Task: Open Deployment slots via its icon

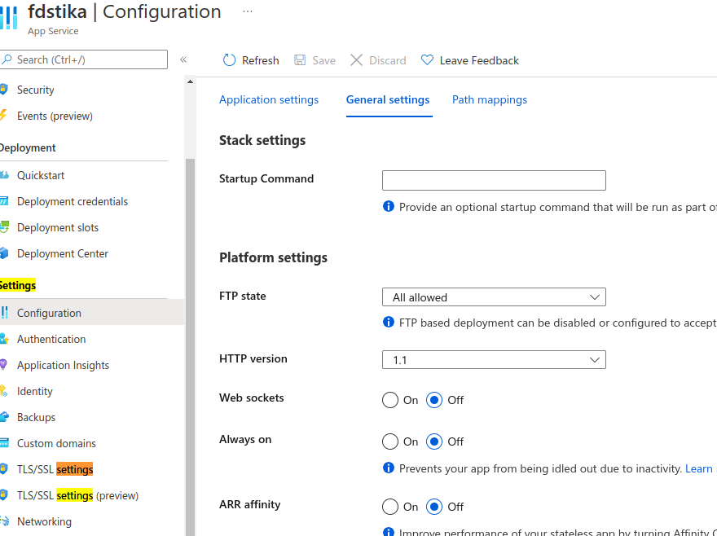Action: click(x=4, y=227)
